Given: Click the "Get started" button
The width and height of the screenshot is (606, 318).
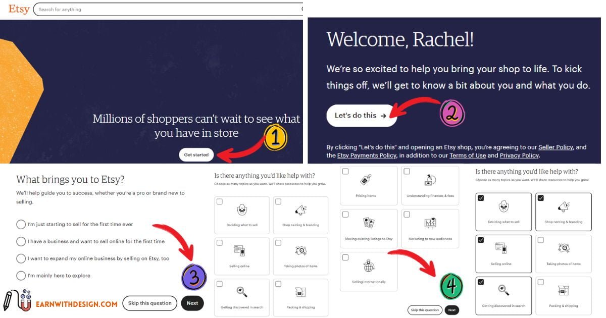Looking at the screenshot, I should [196, 154].
